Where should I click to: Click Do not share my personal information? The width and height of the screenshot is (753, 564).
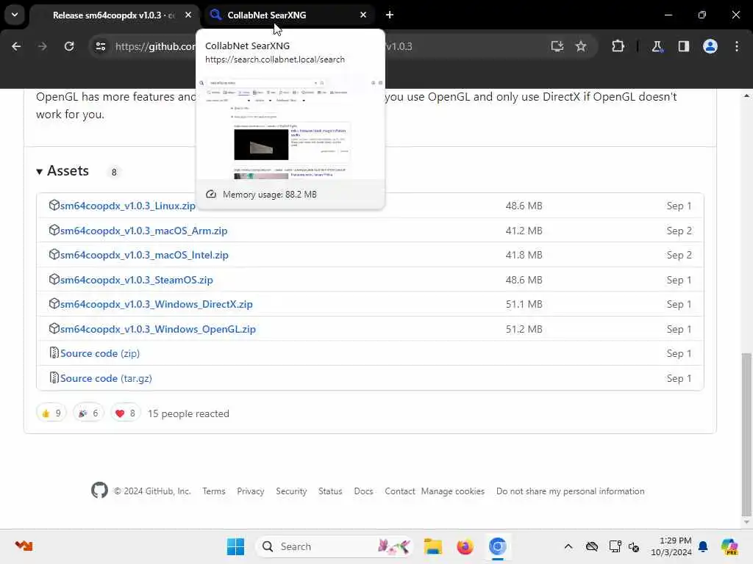click(x=571, y=491)
